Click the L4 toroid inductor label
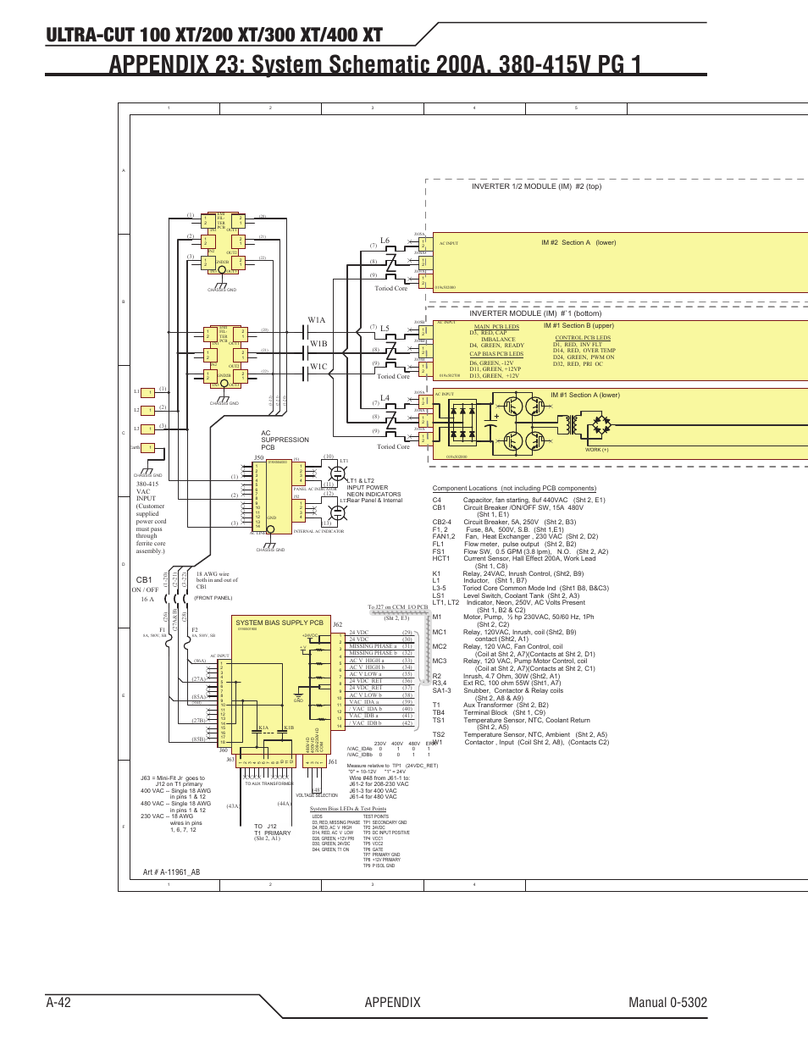The width and height of the screenshot is (808, 1046). click(385, 398)
